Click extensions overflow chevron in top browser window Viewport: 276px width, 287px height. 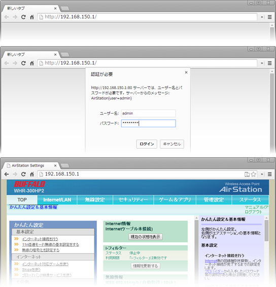click(262, 17)
